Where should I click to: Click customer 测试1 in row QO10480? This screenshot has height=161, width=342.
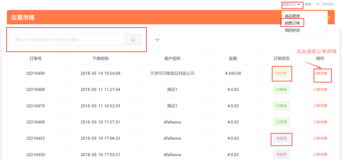[x=172, y=89]
